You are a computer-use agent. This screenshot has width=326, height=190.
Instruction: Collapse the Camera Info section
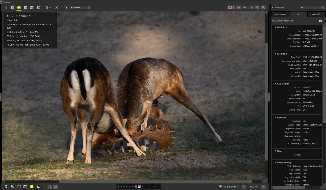tap(275, 84)
